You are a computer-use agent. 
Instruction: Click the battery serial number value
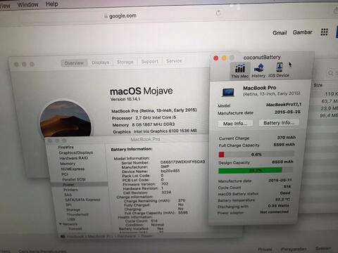(182, 162)
